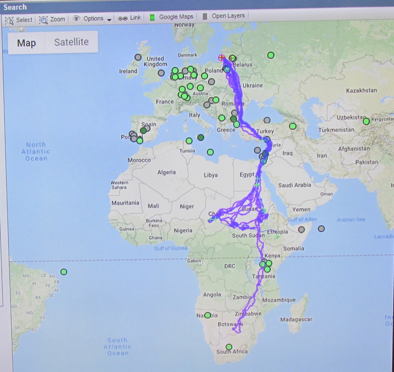Screen dimensions: 394x372
Task: Click the chain Link icon
Action: pos(123,18)
